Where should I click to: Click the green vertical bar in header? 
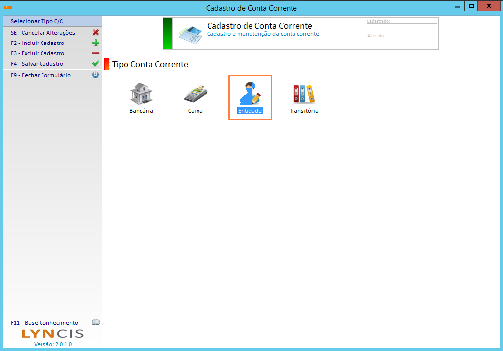168,34
